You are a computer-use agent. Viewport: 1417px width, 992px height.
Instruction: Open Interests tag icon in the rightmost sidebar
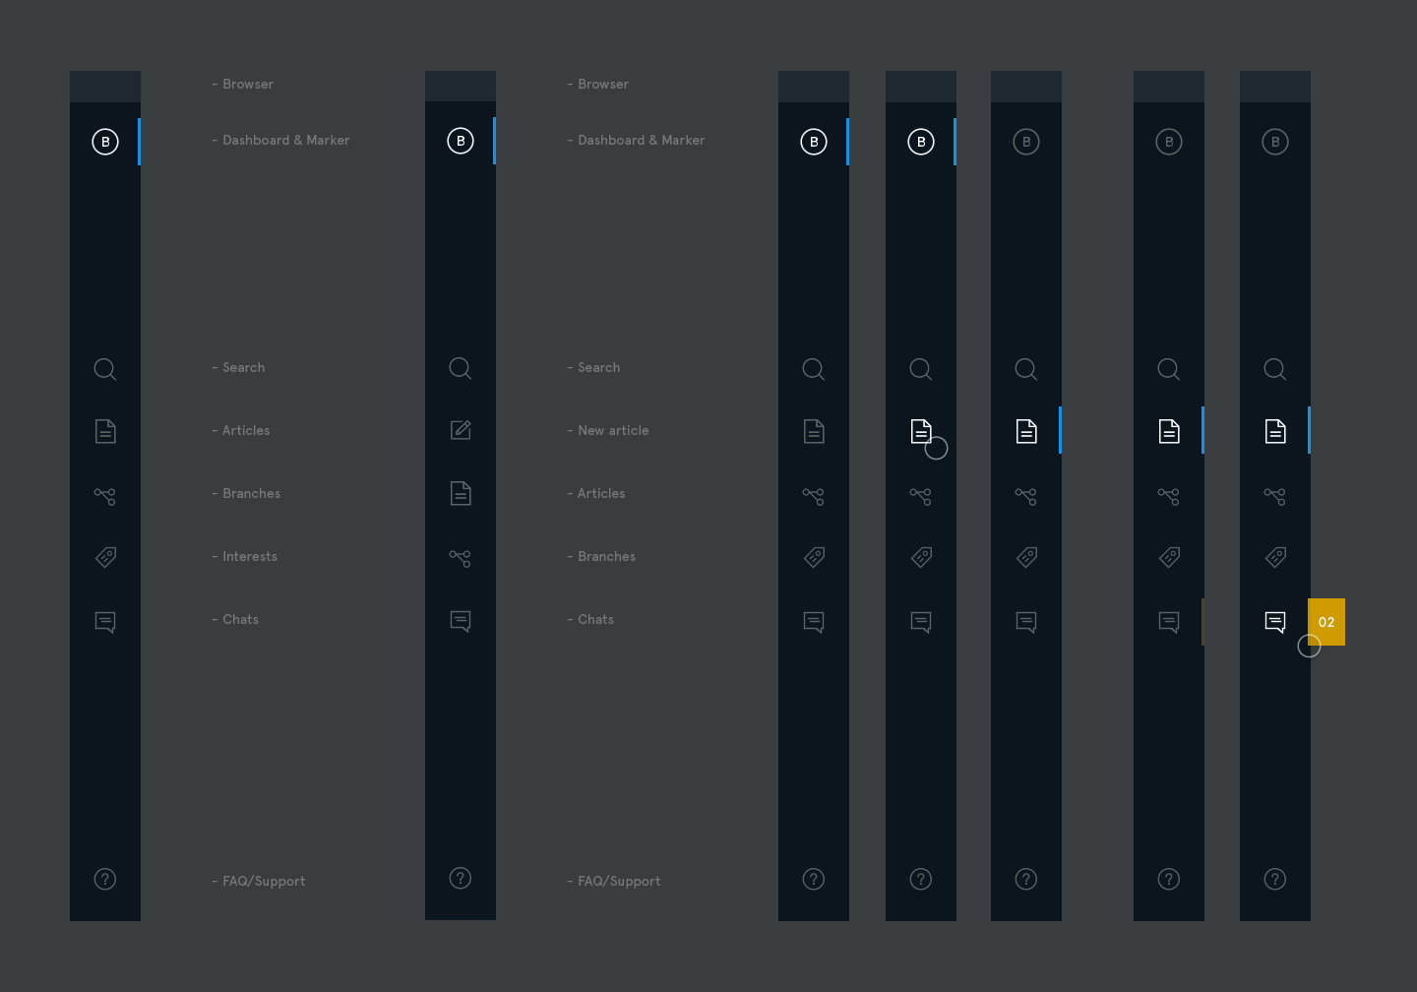[x=1275, y=557]
